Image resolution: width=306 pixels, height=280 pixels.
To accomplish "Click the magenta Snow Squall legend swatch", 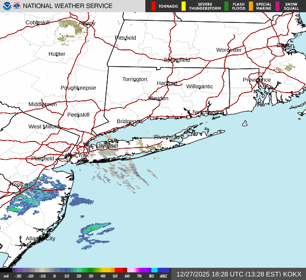I will pos(277,6).
